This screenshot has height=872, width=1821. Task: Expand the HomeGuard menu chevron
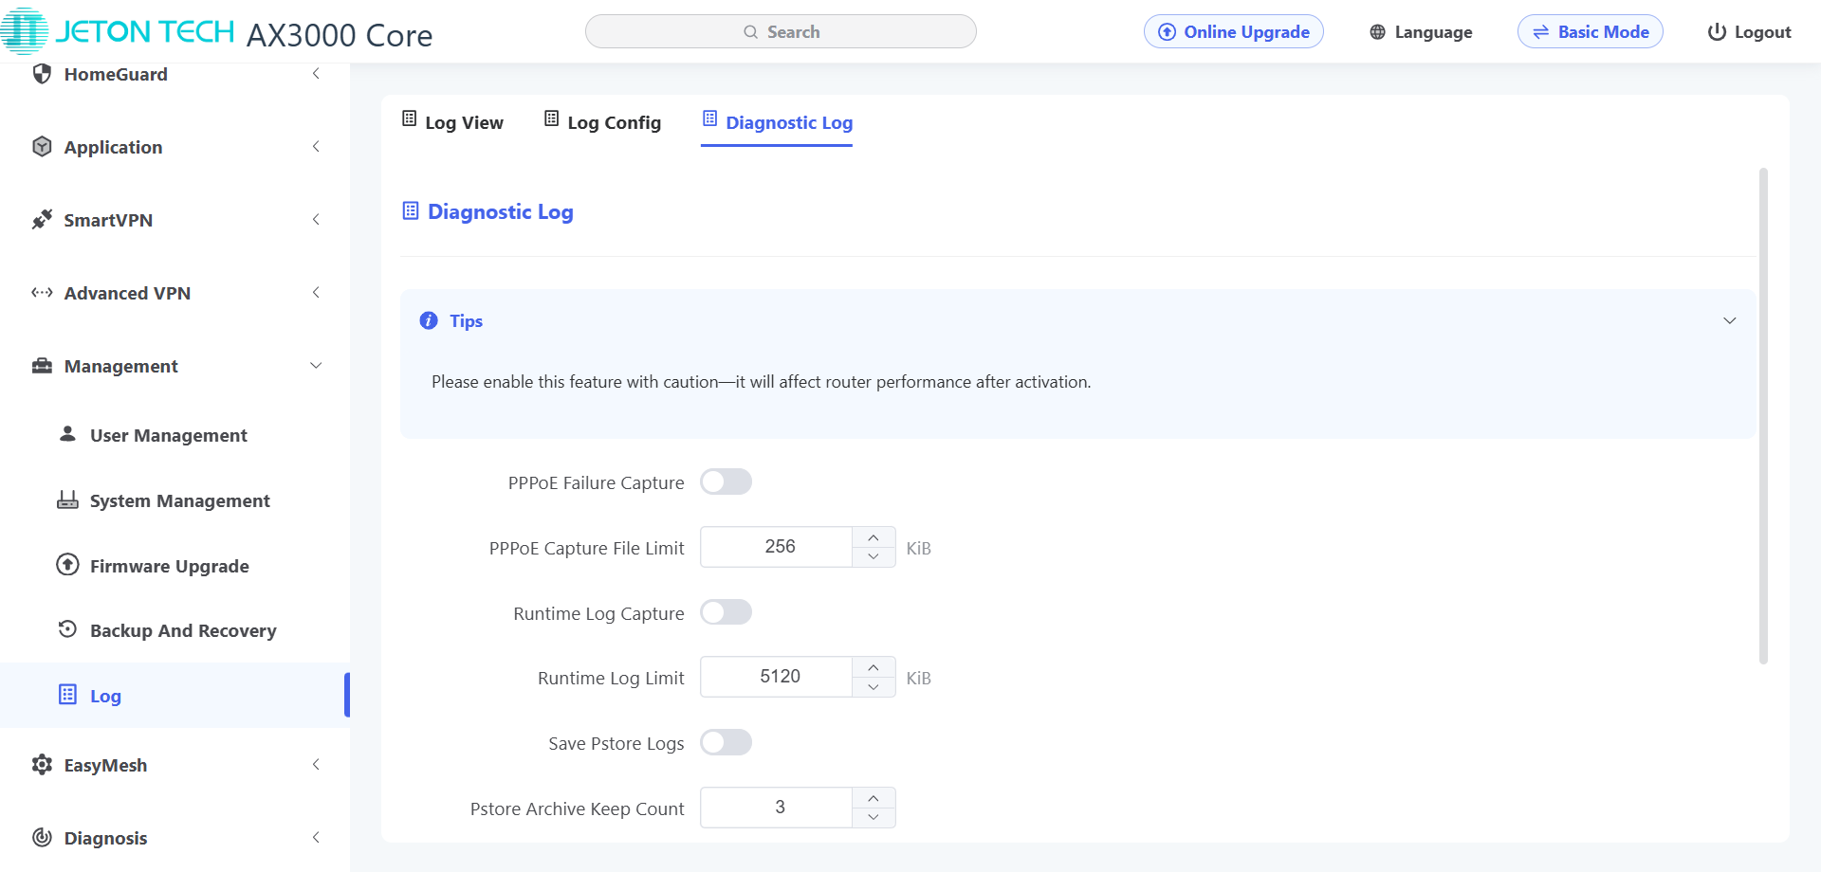coord(316,74)
